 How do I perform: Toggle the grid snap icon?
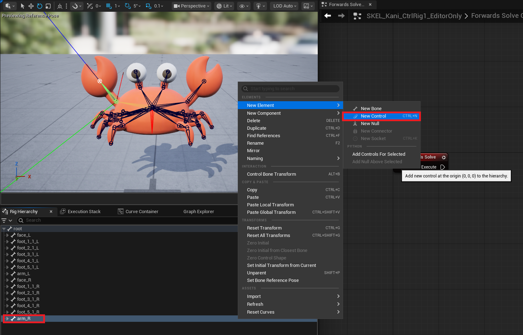pyautogui.click(x=109, y=6)
